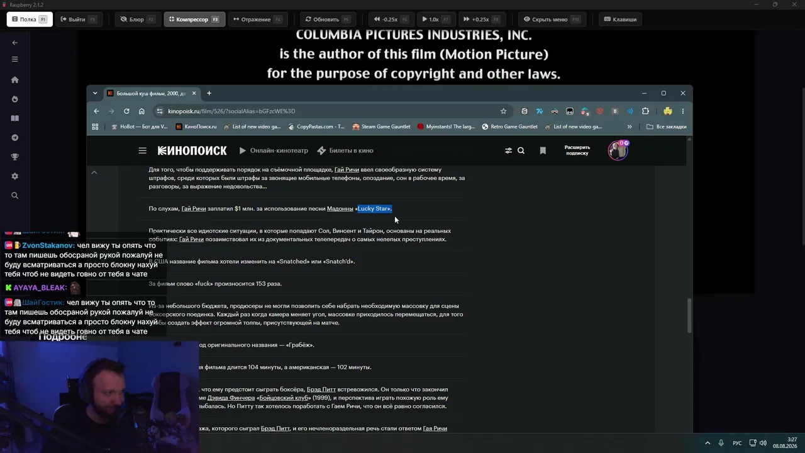Viewport: 805px width, 453px height.
Task: Follow the Бойцовский клуб link
Action: click(284, 398)
